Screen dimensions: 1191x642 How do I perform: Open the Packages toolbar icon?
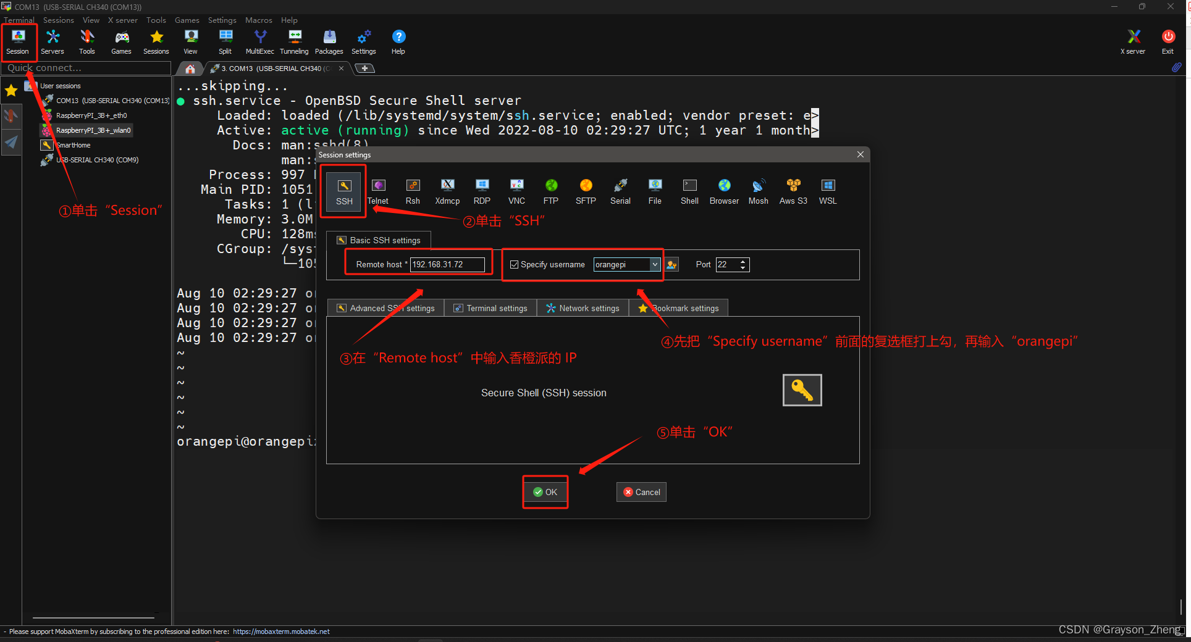pos(329,42)
